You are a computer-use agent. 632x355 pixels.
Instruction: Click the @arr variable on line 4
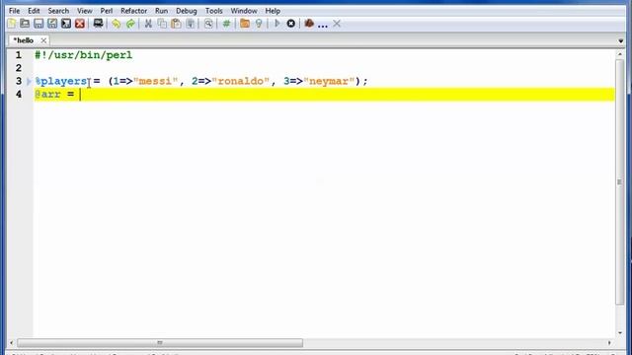(x=47, y=95)
